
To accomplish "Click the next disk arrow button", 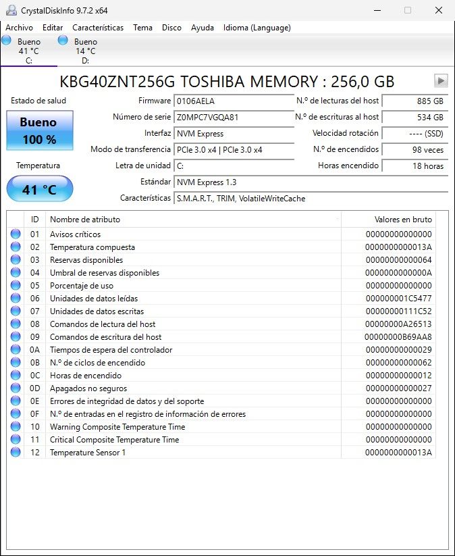I will (x=441, y=81).
